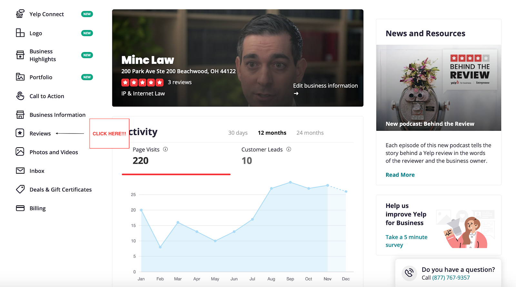Click the Billing credit card icon

[x=20, y=208]
